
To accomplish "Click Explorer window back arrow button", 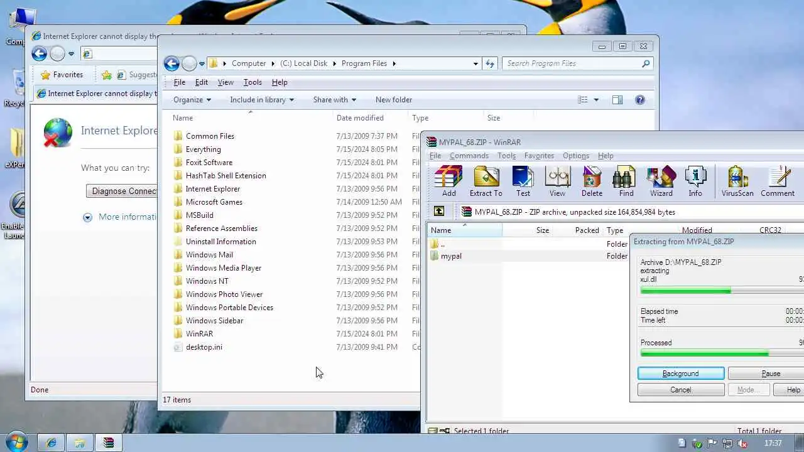I will pos(171,63).
